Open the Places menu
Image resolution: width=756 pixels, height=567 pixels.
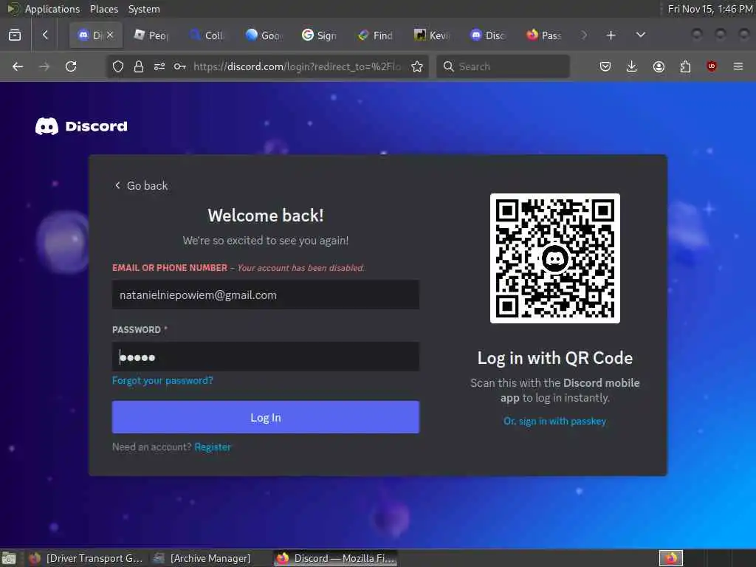click(x=103, y=9)
